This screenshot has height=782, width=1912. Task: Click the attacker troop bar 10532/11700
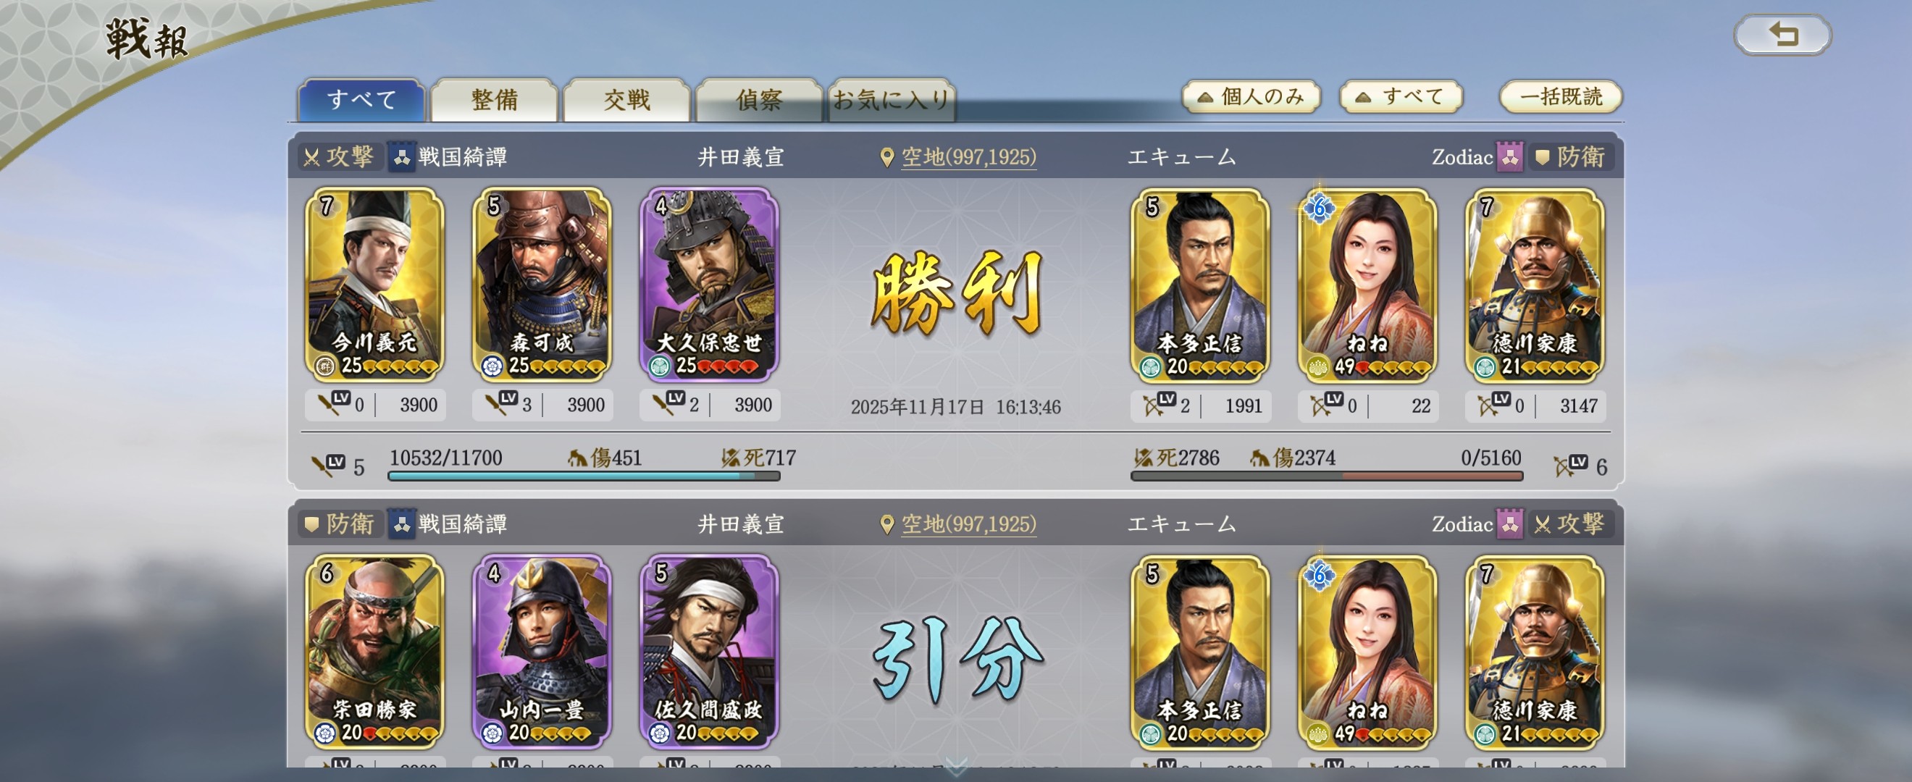pos(584,476)
